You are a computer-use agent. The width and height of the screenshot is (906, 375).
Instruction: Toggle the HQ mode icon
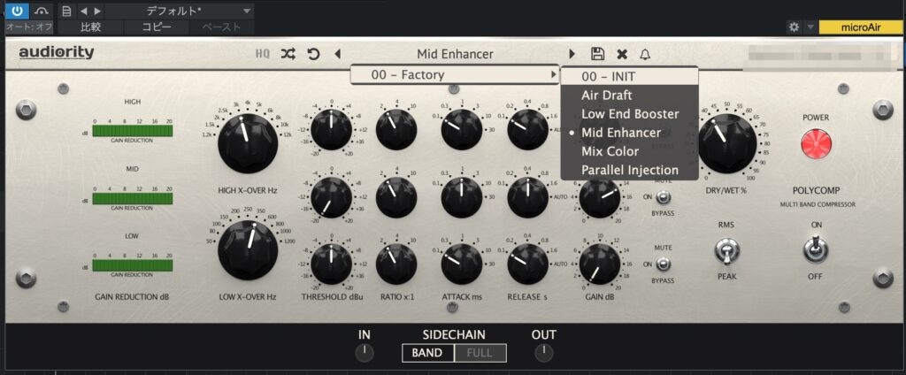[263, 54]
